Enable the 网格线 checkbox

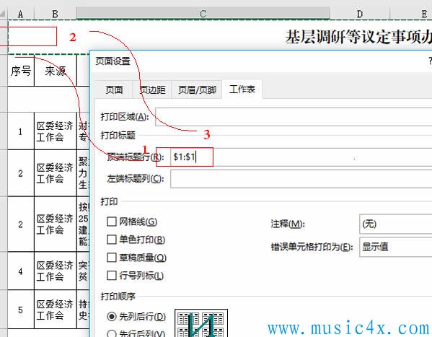[112, 222]
